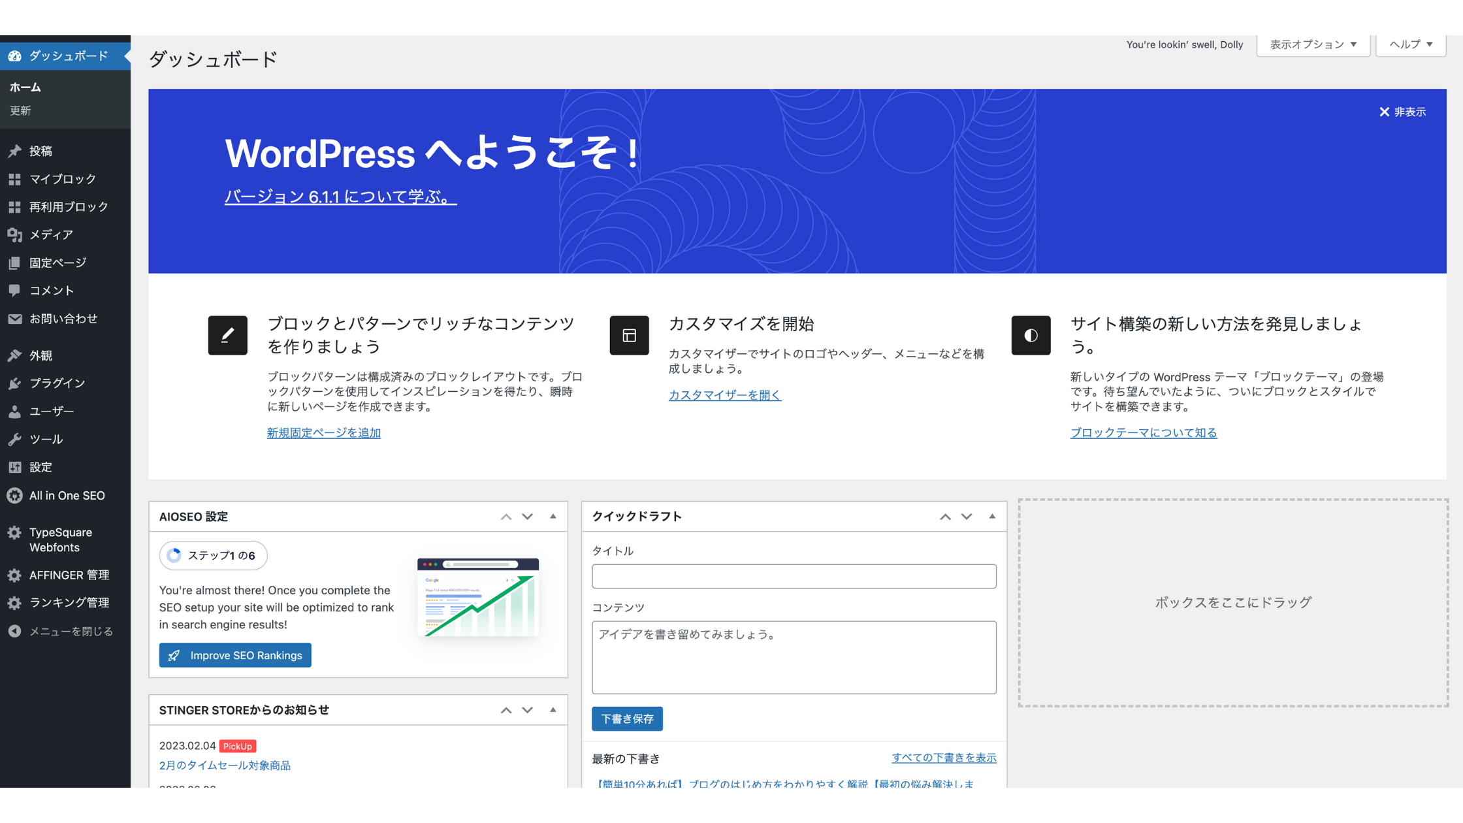Click すべての下書きを表示 link
Viewport: 1463px width, 823px height.
click(944, 758)
